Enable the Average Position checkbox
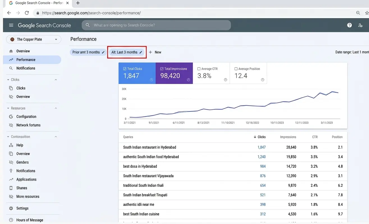The image size is (369, 224). (236, 69)
